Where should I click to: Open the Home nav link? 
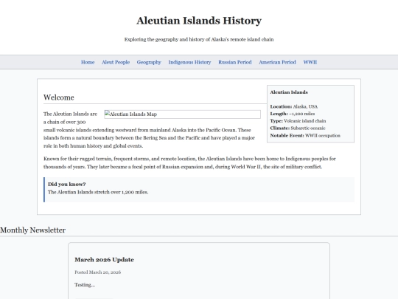pos(88,62)
